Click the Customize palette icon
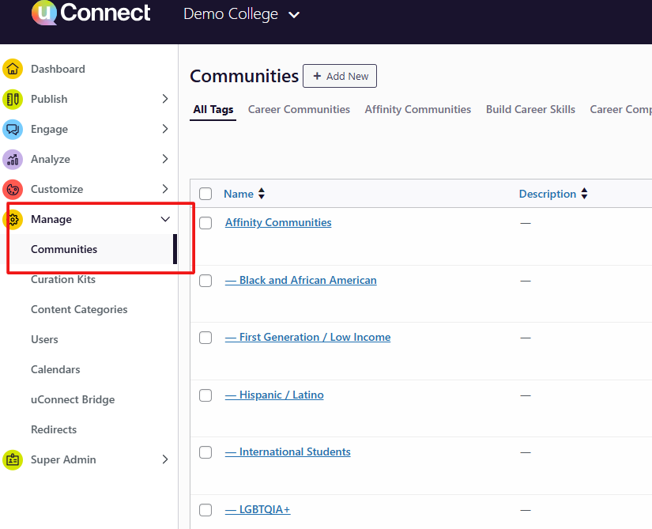 point(13,189)
